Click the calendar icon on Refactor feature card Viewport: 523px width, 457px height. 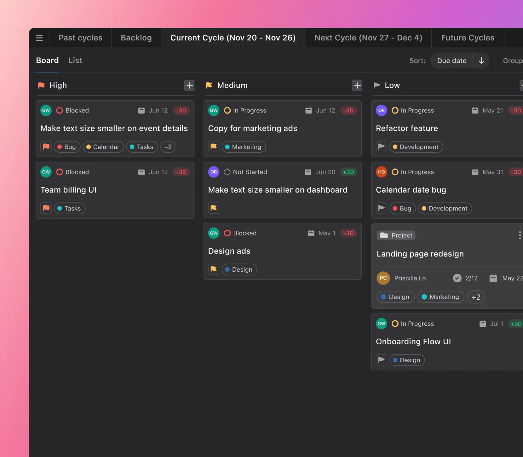click(475, 110)
